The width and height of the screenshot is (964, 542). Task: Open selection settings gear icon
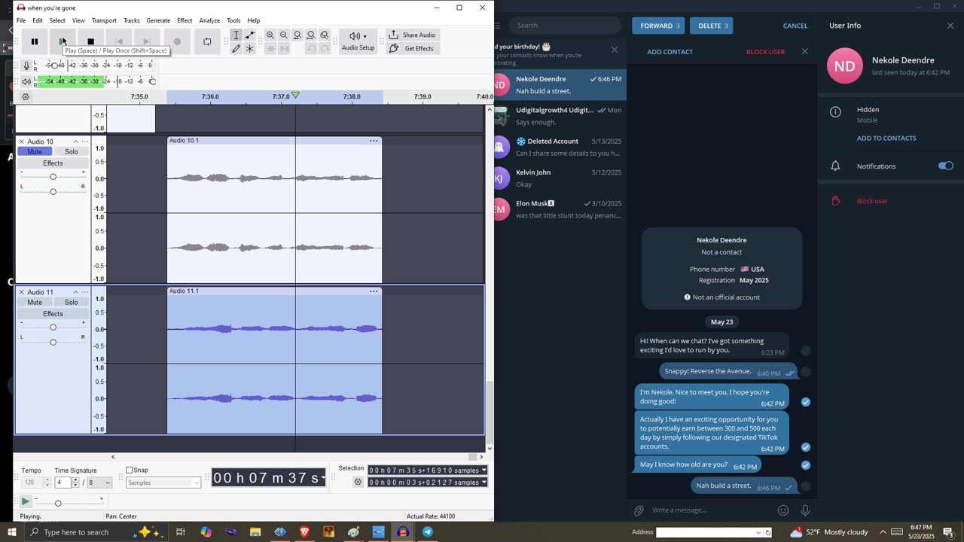pyautogui.click(x=358, y=483)
